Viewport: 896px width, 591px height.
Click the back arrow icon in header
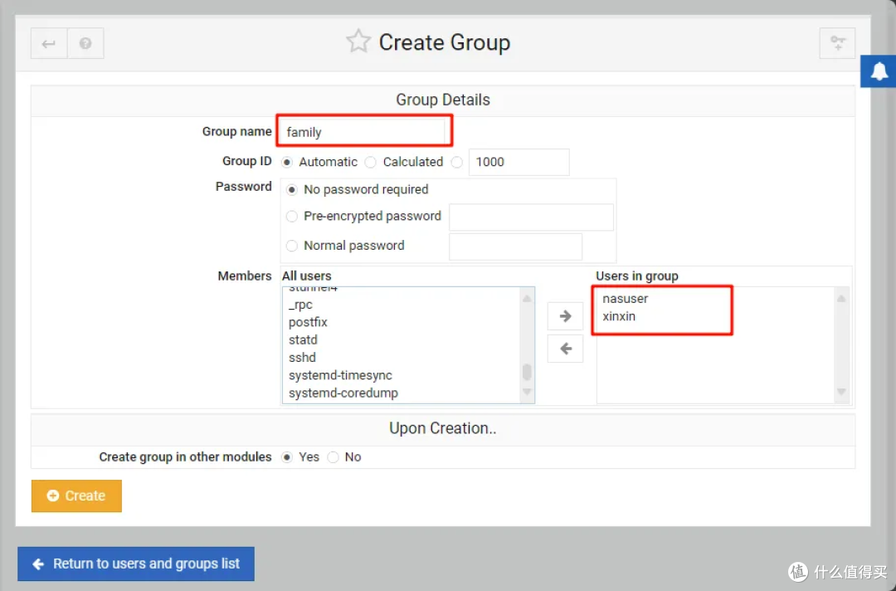(49, 44)
